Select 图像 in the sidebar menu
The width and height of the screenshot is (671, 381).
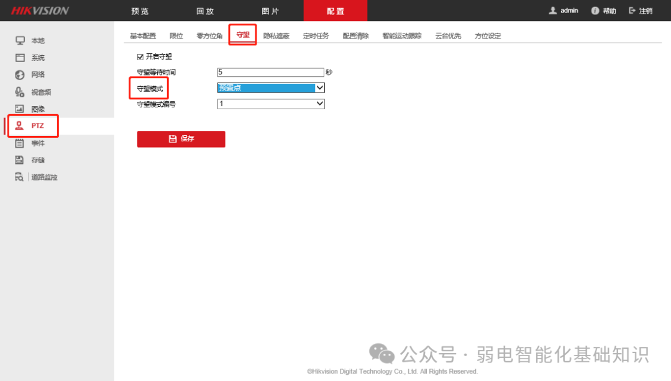[x=38, y=109]
